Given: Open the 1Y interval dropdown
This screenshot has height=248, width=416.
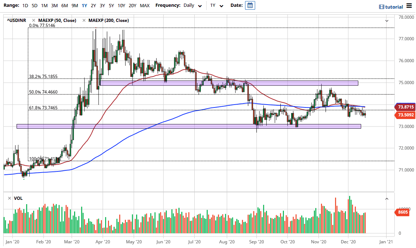Looking at the screenshot, I should (216, 5).
